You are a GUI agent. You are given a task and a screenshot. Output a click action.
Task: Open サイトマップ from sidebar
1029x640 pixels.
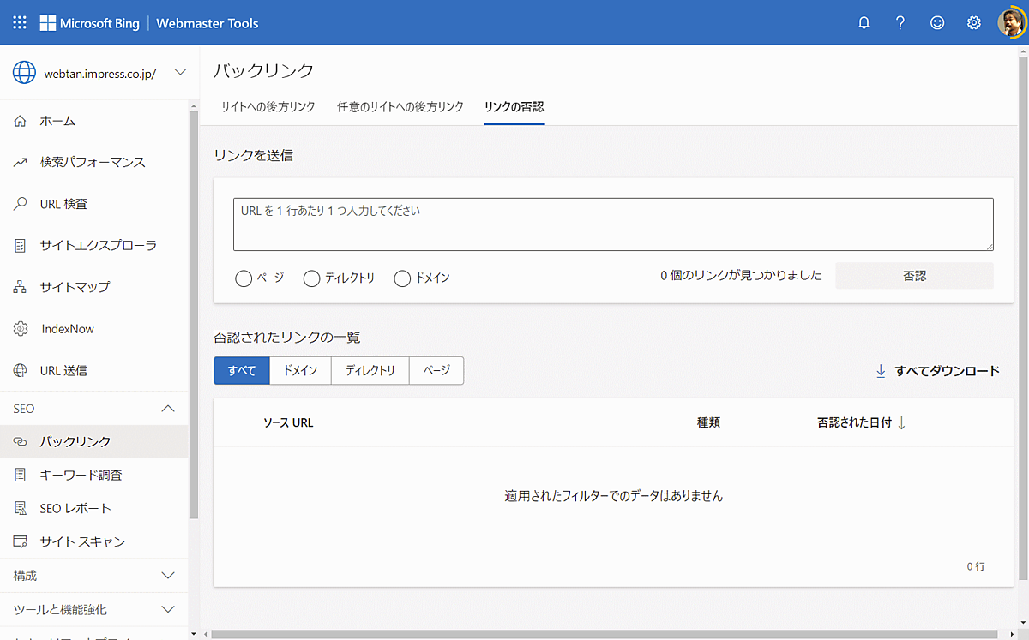click(x=75, y=287)
